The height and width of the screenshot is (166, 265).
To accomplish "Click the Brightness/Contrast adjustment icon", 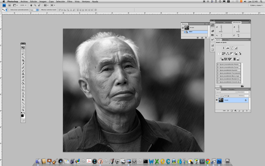I will click(224, 48).
